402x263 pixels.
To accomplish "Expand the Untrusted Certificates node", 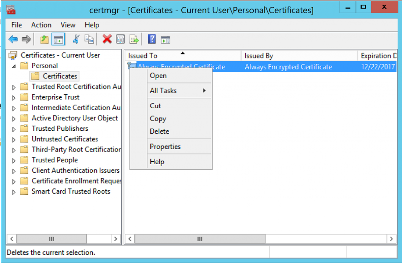I will (14, 140).
